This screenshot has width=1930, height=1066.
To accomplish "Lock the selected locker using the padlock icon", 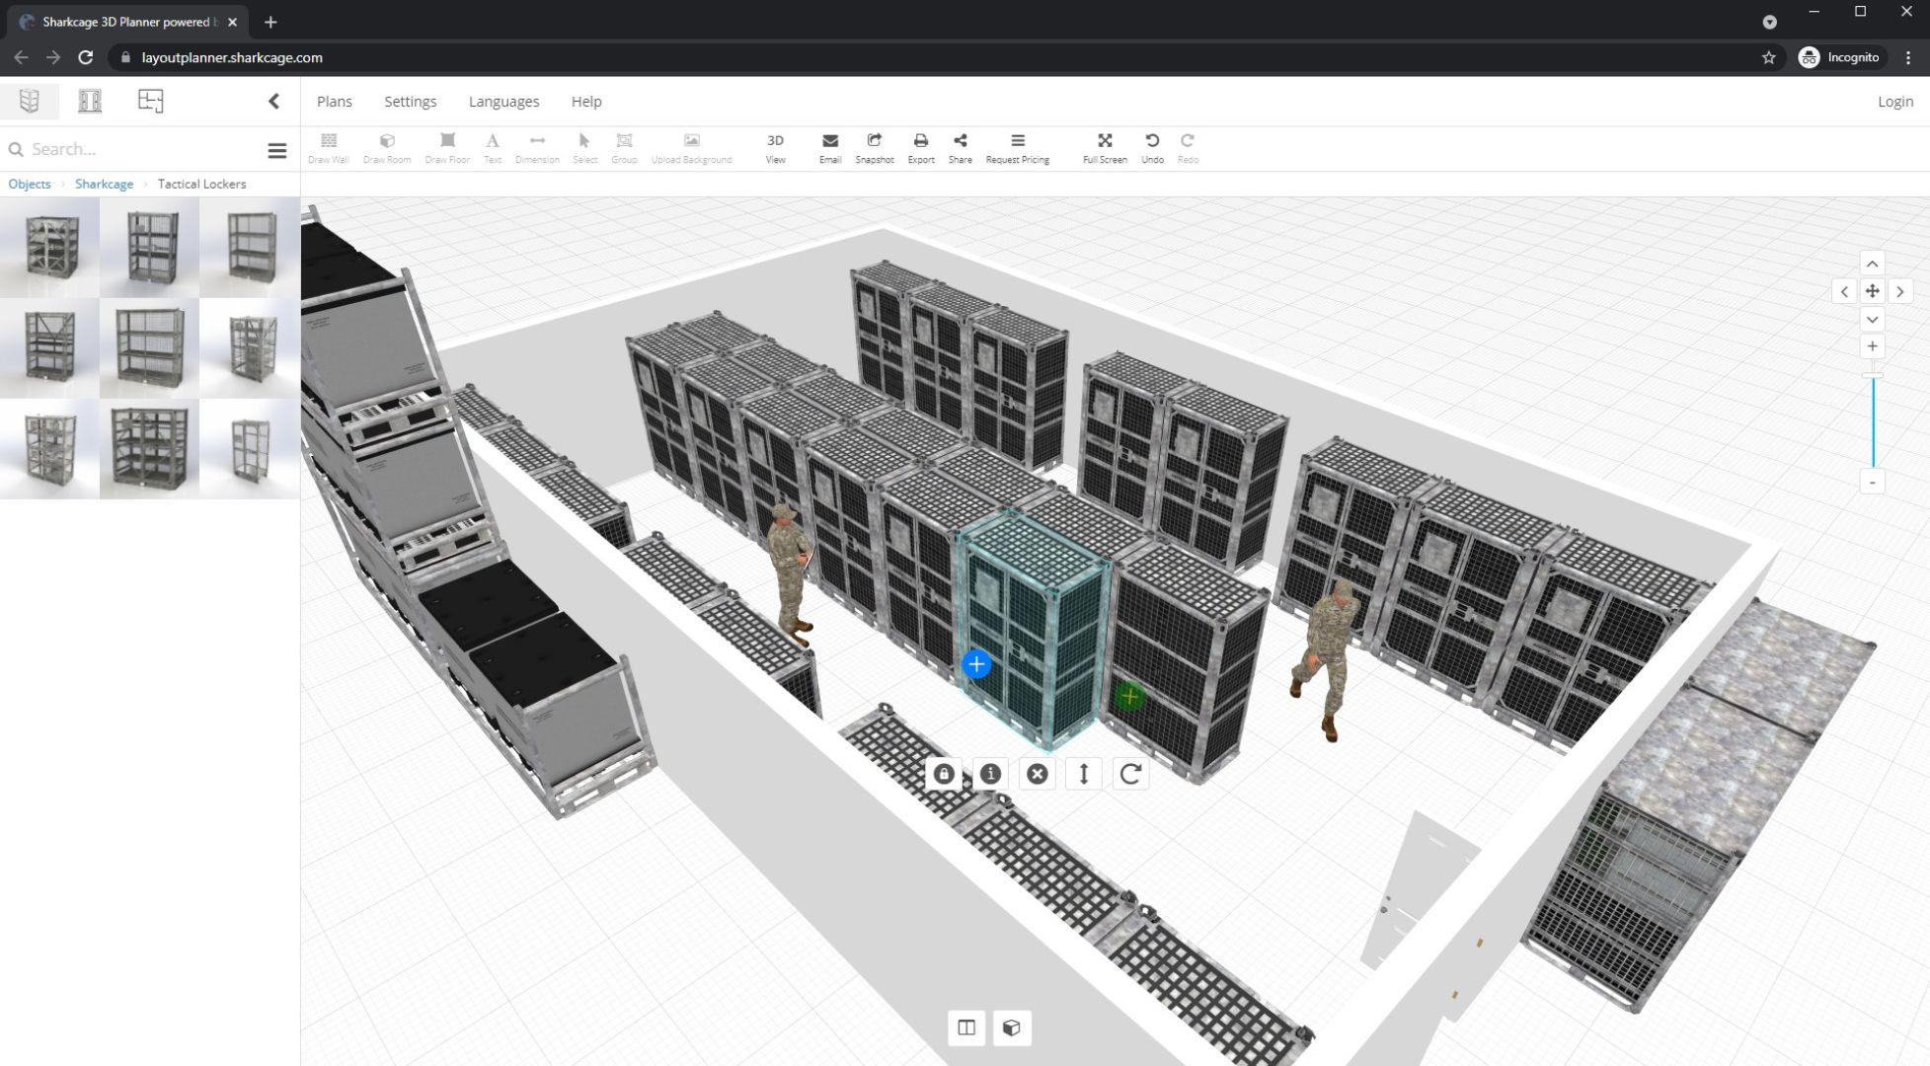I will [x=942, y=774].
